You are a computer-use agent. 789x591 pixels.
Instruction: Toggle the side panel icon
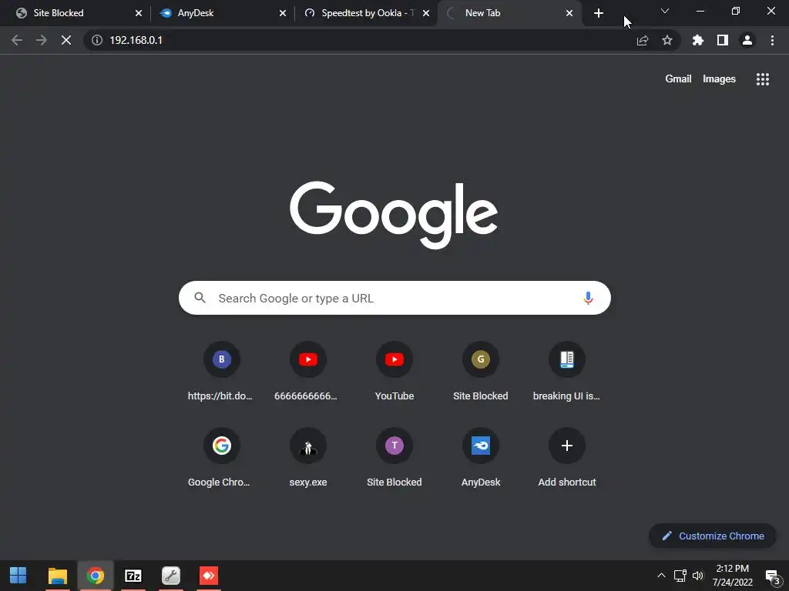click(723, 40)
